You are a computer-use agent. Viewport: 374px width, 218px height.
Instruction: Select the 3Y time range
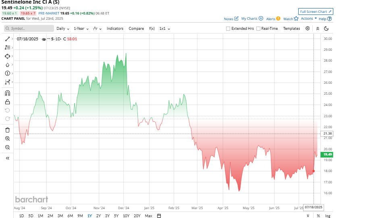(107, 216)
